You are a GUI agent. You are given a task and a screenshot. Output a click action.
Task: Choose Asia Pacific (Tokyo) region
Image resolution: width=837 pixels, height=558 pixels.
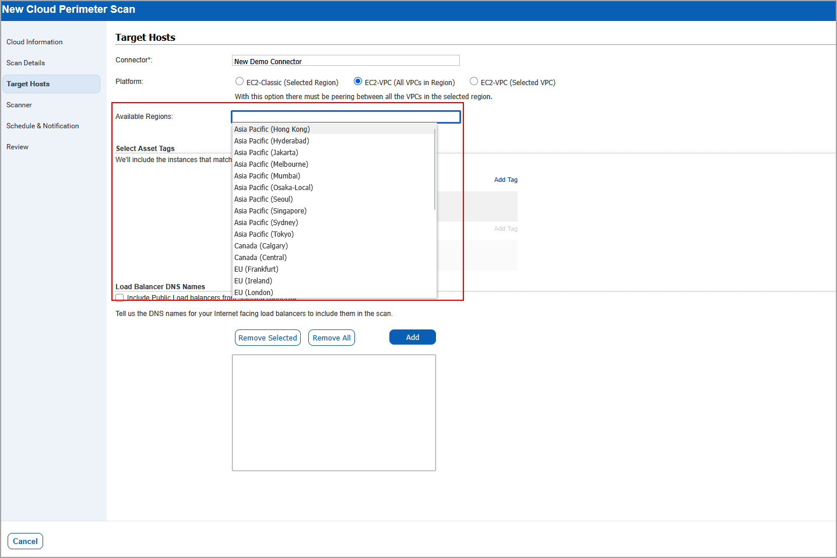(x=264, y=234)
